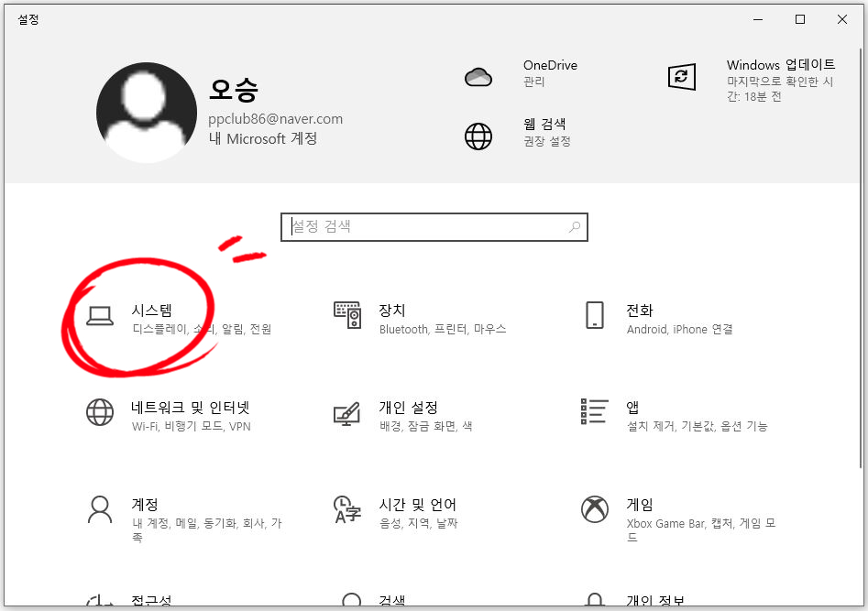Screen dimensions: 868x611
Task: Open the Windows 업데이트 sync icon
Action: tap(681, 77)
